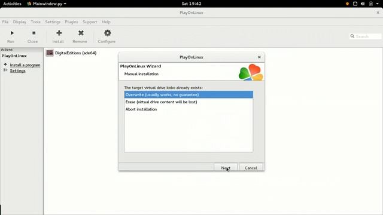Open Configure gear icon in toolbar

point(108,33)
